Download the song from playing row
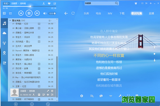The image size is (160, 106). pos(34,95)
